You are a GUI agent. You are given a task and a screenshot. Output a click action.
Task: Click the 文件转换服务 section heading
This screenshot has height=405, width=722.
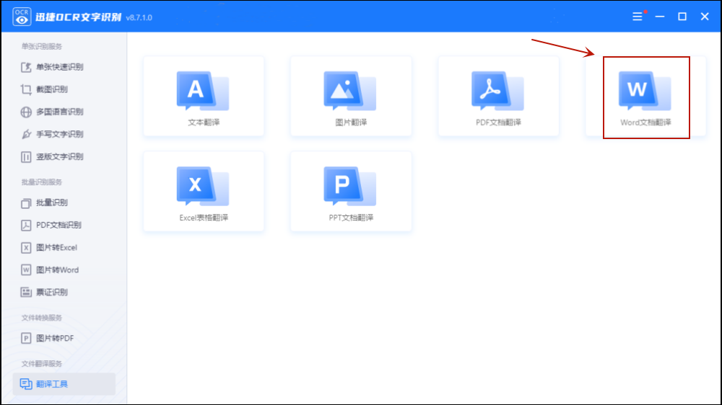(41, 318)
